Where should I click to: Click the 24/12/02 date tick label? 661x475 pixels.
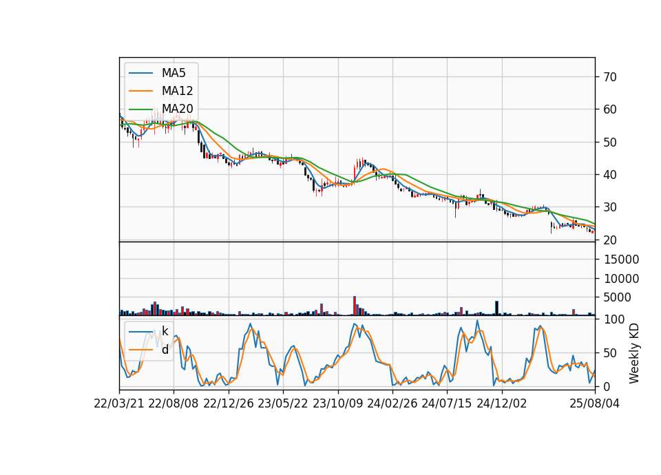pos(502,403)
